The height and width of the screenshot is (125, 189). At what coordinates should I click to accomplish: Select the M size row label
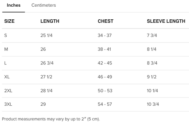6,49
